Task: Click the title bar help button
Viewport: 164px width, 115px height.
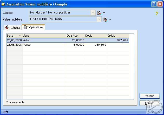Action: click(x=154, y=4)
